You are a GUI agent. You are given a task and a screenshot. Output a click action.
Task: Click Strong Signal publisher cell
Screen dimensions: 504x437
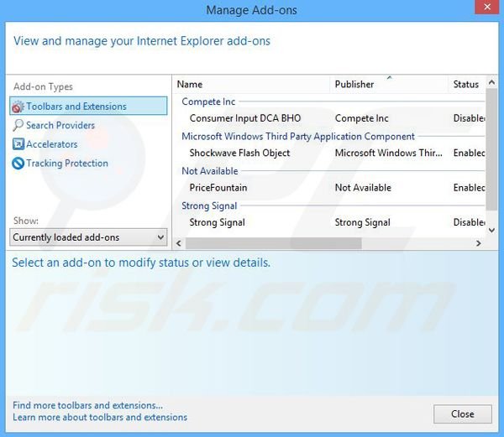coord(363,222)
